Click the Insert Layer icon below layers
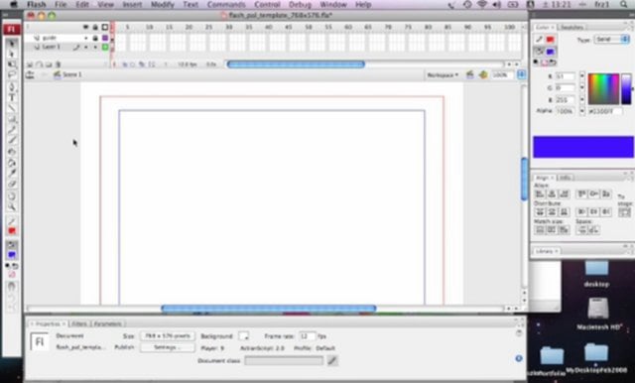 click(30, 64)
